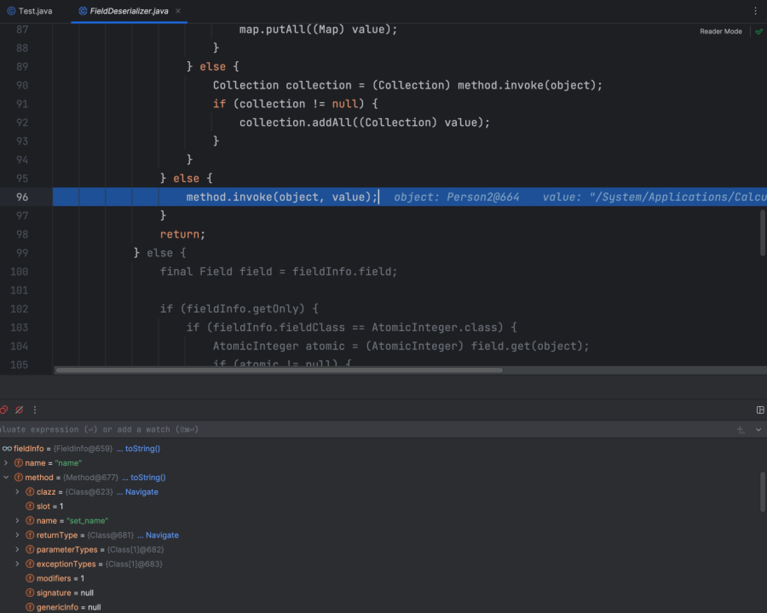
Task: Open editor tabs more-options menu
Action: [755, 11]
